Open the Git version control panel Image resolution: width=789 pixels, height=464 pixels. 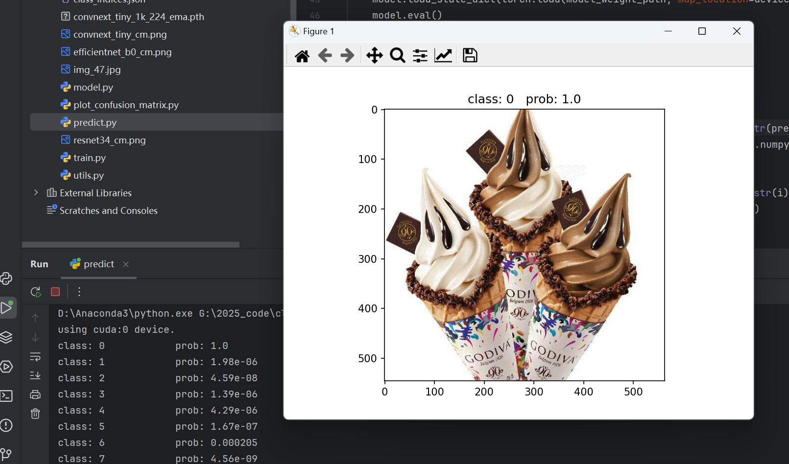6,454
